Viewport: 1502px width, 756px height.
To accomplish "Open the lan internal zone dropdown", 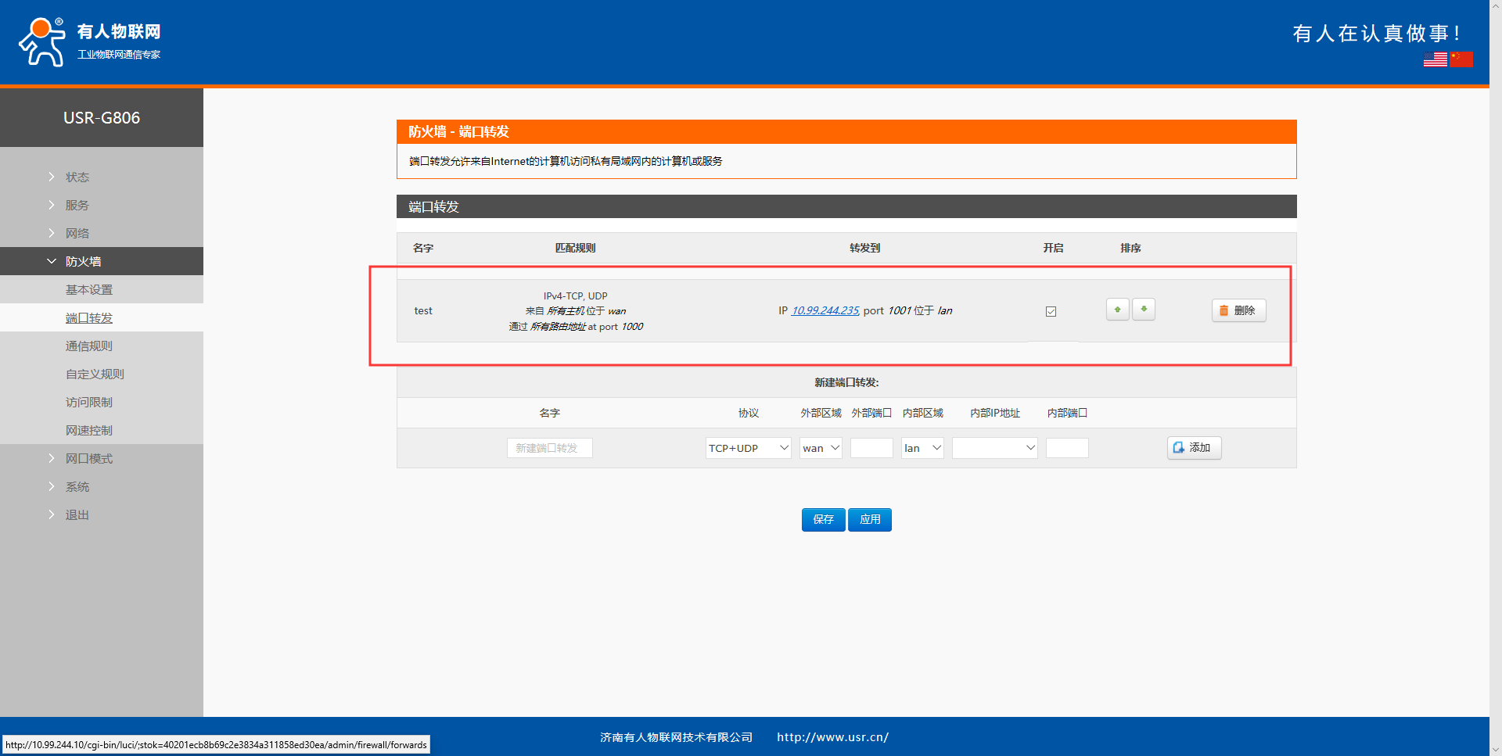I will (x=922, y=448).
